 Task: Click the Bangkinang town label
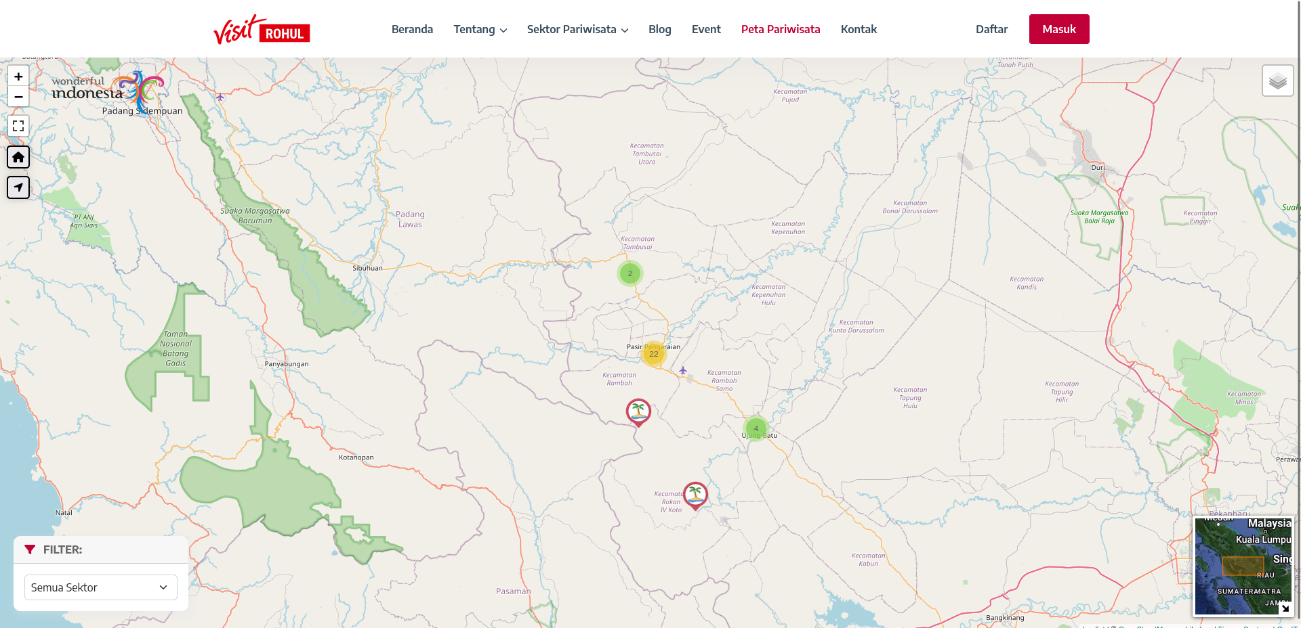1005,617
